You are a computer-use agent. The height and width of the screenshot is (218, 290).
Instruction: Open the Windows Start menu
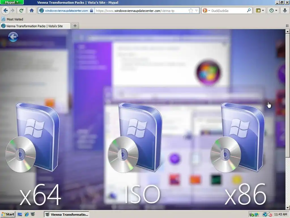tap(8, 215)
